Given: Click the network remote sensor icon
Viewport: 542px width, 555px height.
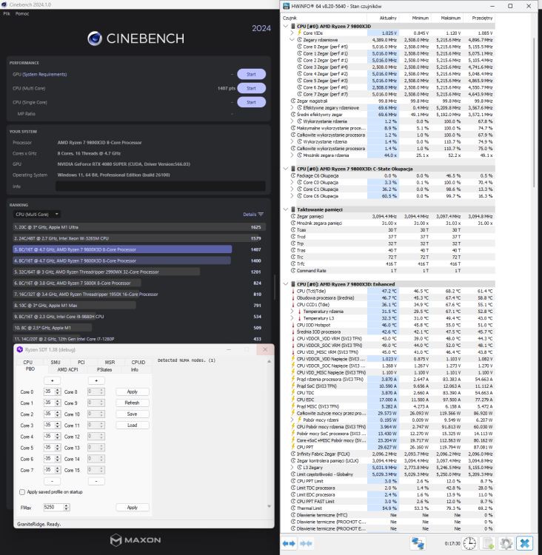Looking at the screenshot, I should (418, 543).
